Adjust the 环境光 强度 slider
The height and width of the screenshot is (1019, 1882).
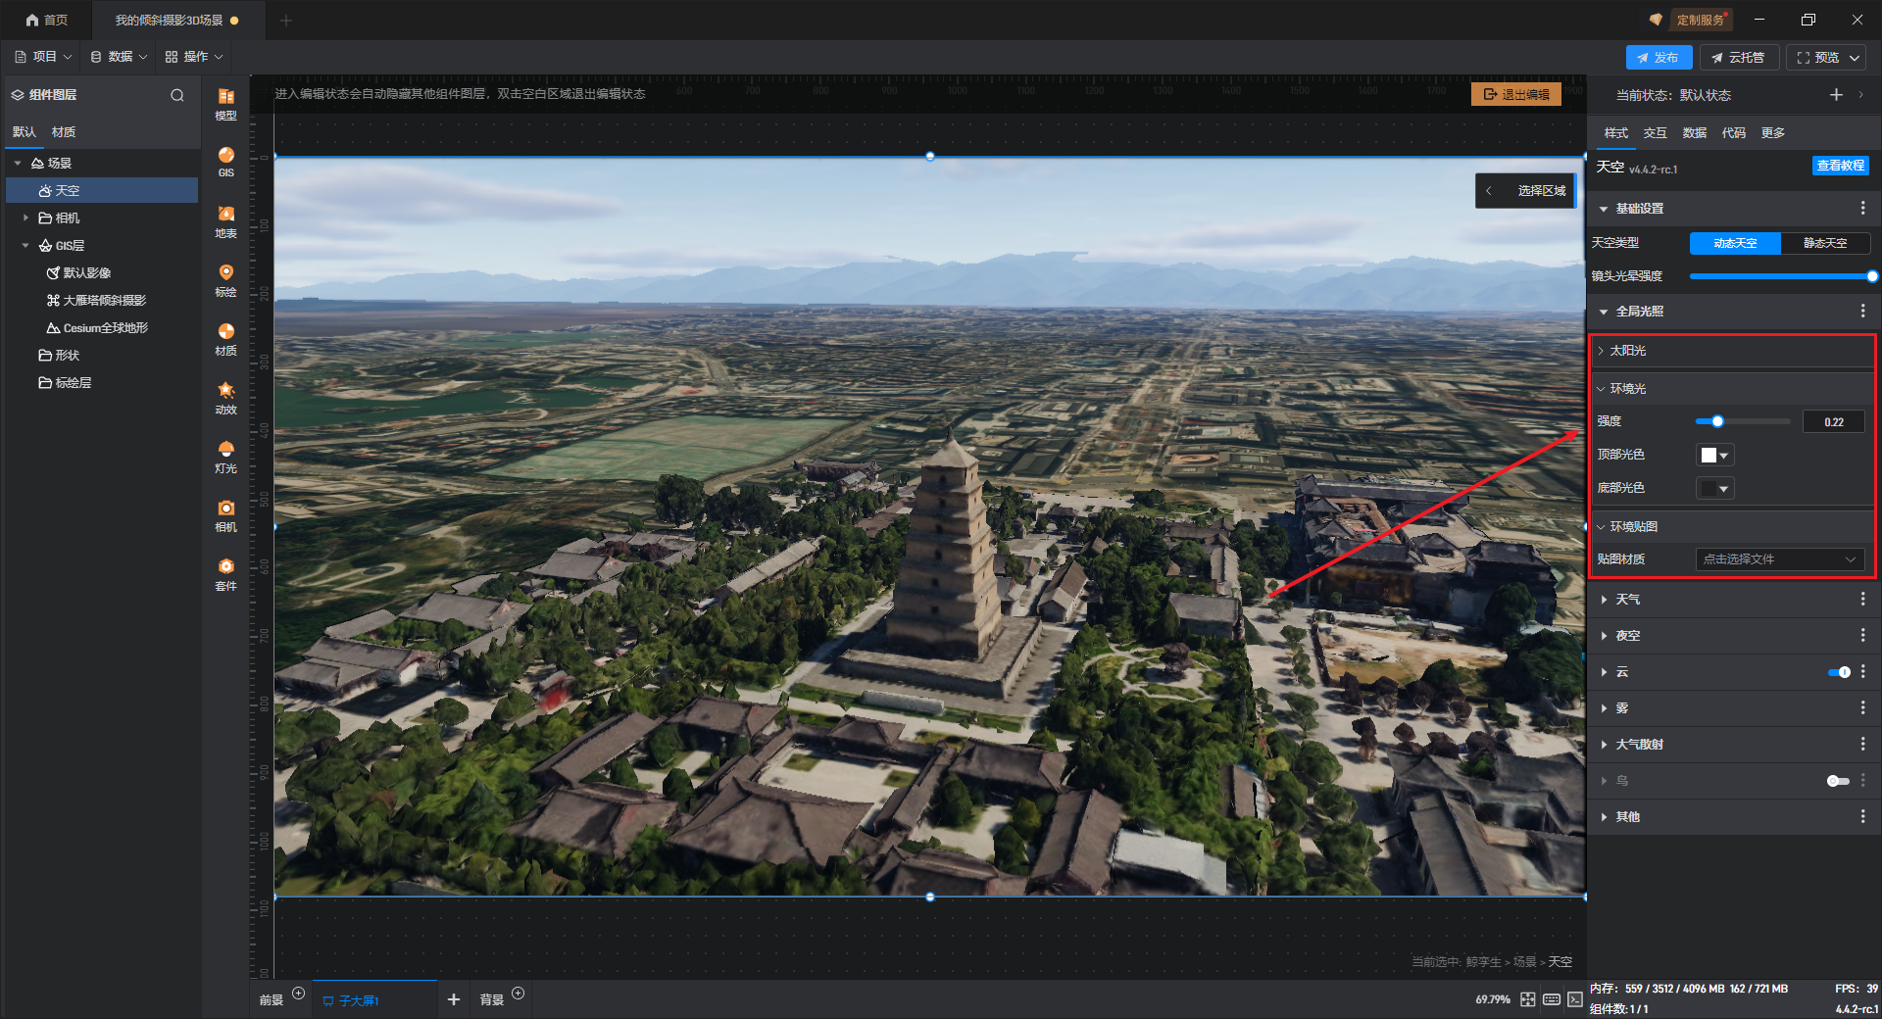click(1743, 421)
